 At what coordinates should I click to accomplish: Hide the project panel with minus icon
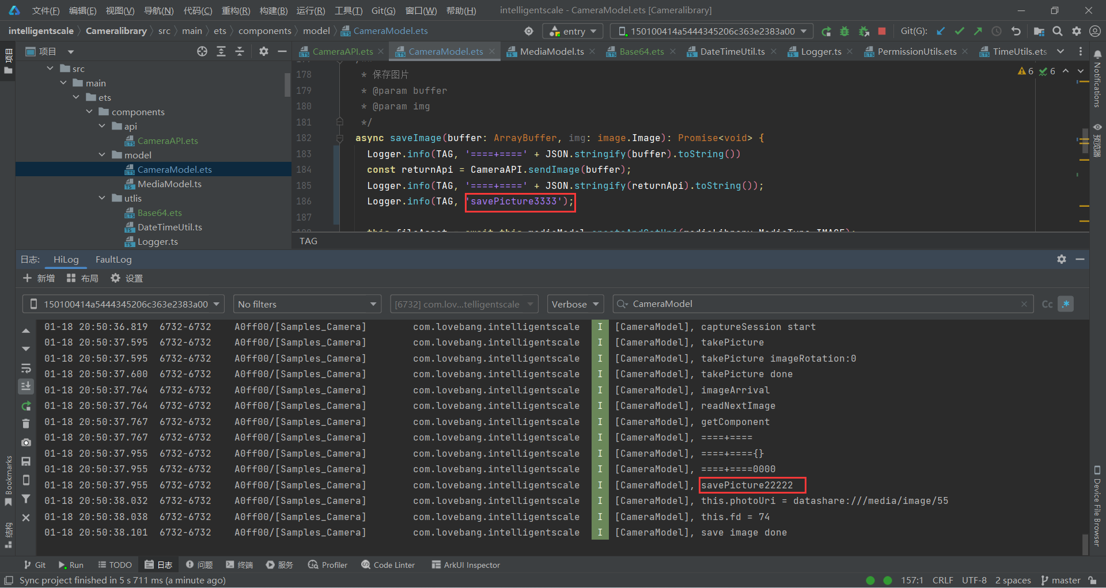point(282,51)
